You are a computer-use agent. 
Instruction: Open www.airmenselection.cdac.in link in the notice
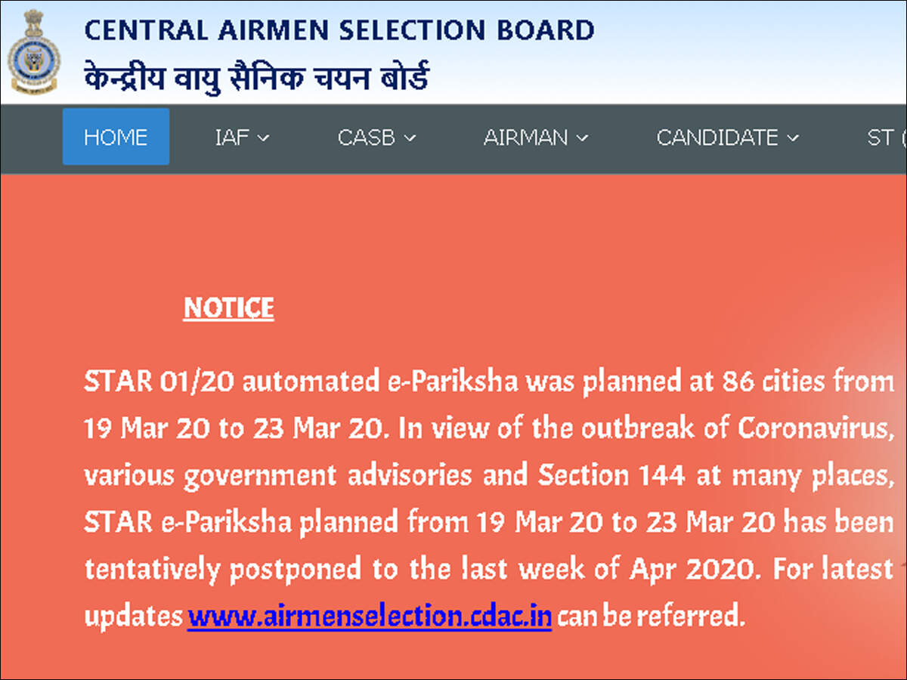click(368, 616)
